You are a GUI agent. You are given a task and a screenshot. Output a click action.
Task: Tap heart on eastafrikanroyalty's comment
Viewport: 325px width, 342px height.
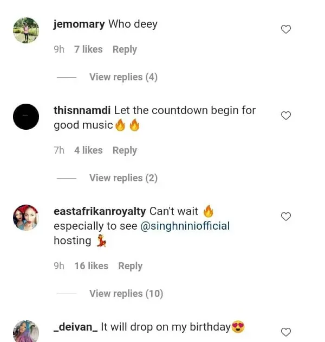click(286, 217)
